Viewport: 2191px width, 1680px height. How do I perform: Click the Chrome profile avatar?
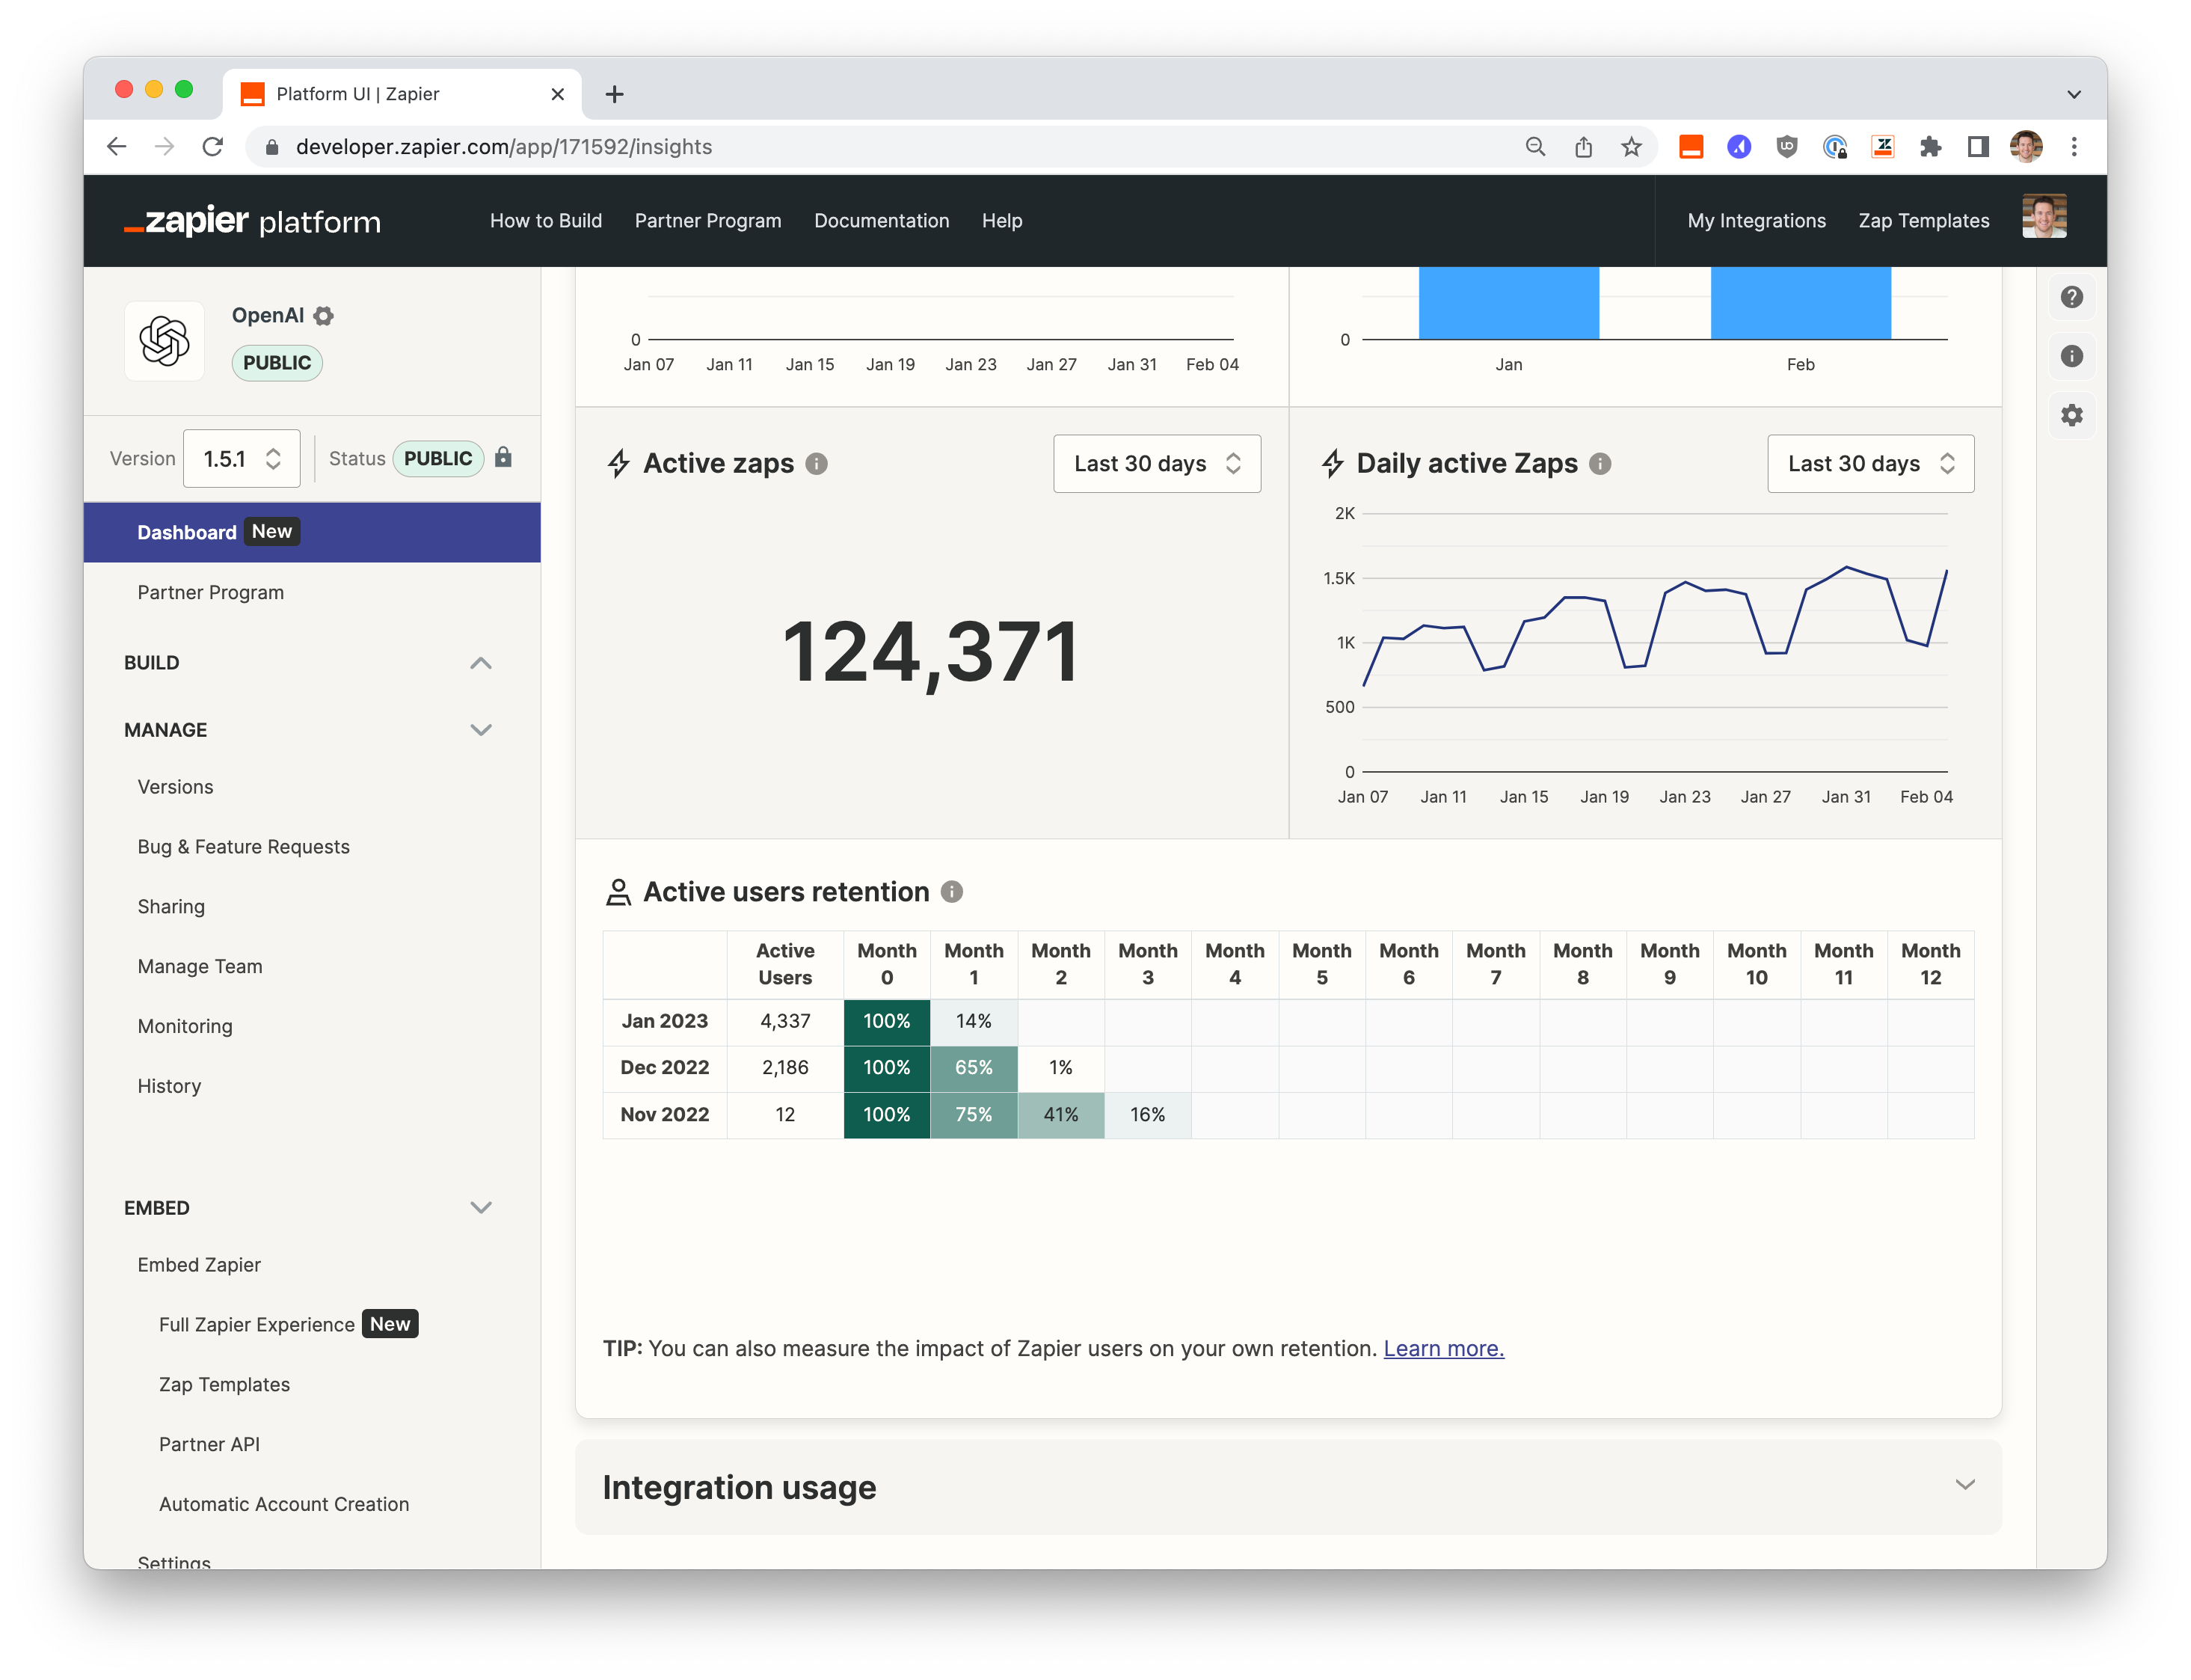2026,147
